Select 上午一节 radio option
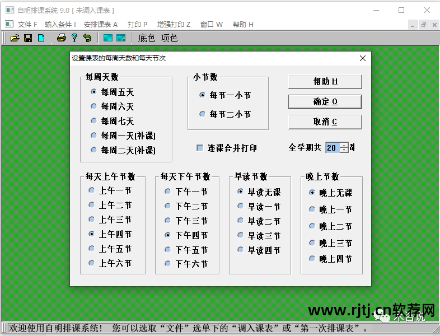 point(110,190)
